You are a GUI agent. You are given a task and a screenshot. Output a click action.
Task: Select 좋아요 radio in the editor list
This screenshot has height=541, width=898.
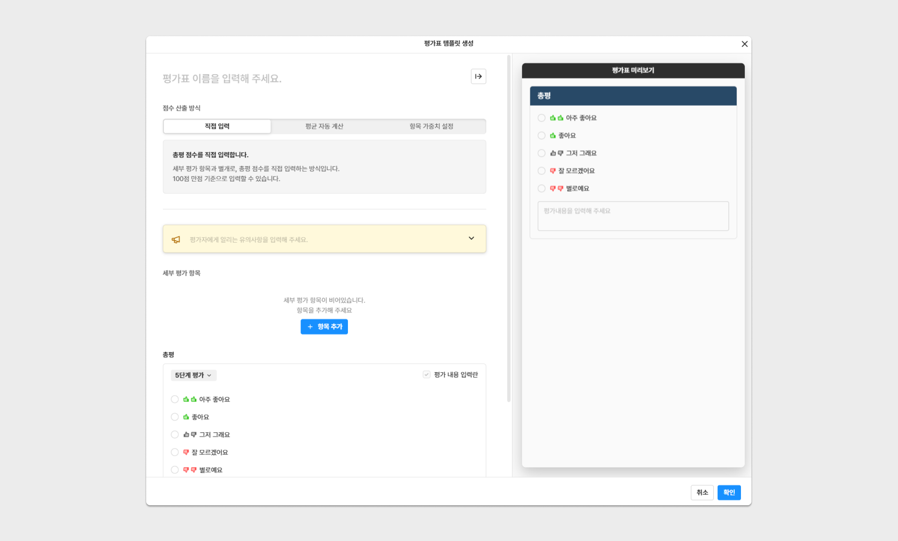pyautogui.click(x=175, y=417)
